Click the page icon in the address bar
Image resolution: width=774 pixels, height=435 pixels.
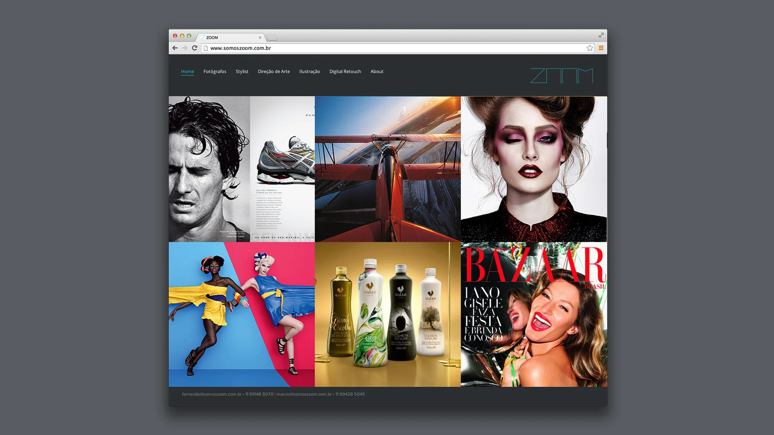[x=205, y=48]
